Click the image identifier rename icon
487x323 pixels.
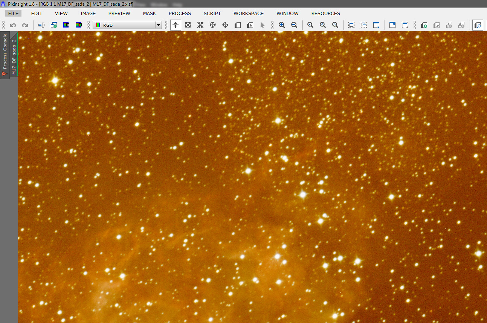(41, 25)
